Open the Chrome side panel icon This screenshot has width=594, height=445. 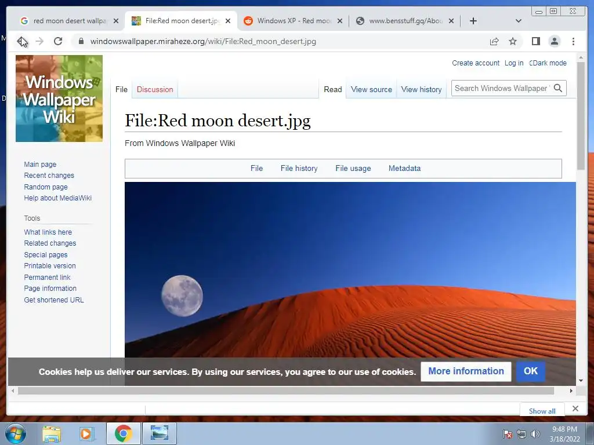535,41
